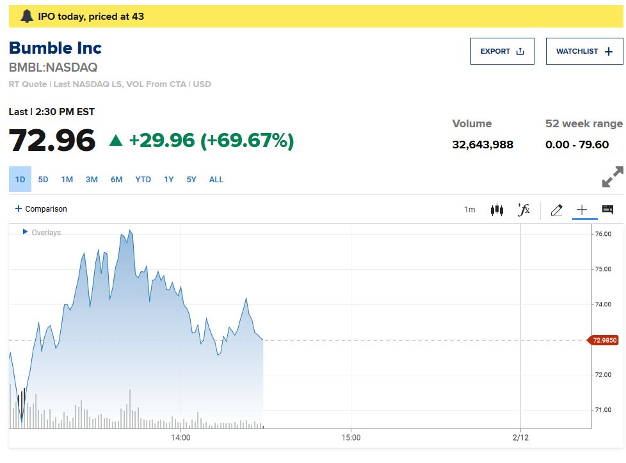626x463 pixels.
Task: Expand the Overlays disclosure triangle
Action: point(25,232)
